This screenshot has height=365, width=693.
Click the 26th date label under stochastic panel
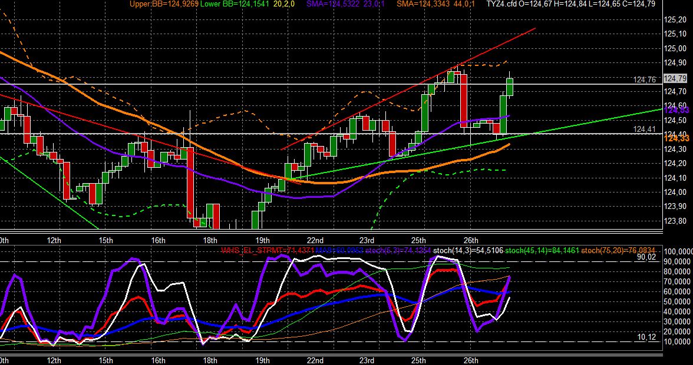click(471, 360)
